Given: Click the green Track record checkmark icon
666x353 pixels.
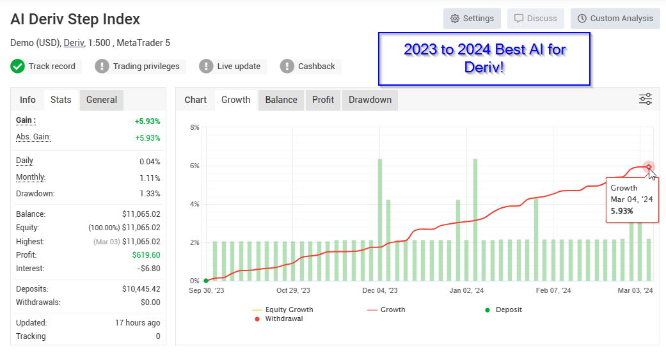Looking at the screenshot, I should pos(17,67).
